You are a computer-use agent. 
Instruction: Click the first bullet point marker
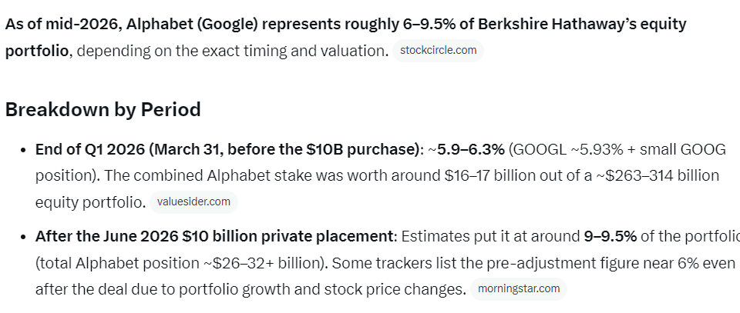[24, 150]
